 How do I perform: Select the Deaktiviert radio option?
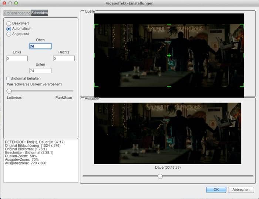click(x=9, y=23)
